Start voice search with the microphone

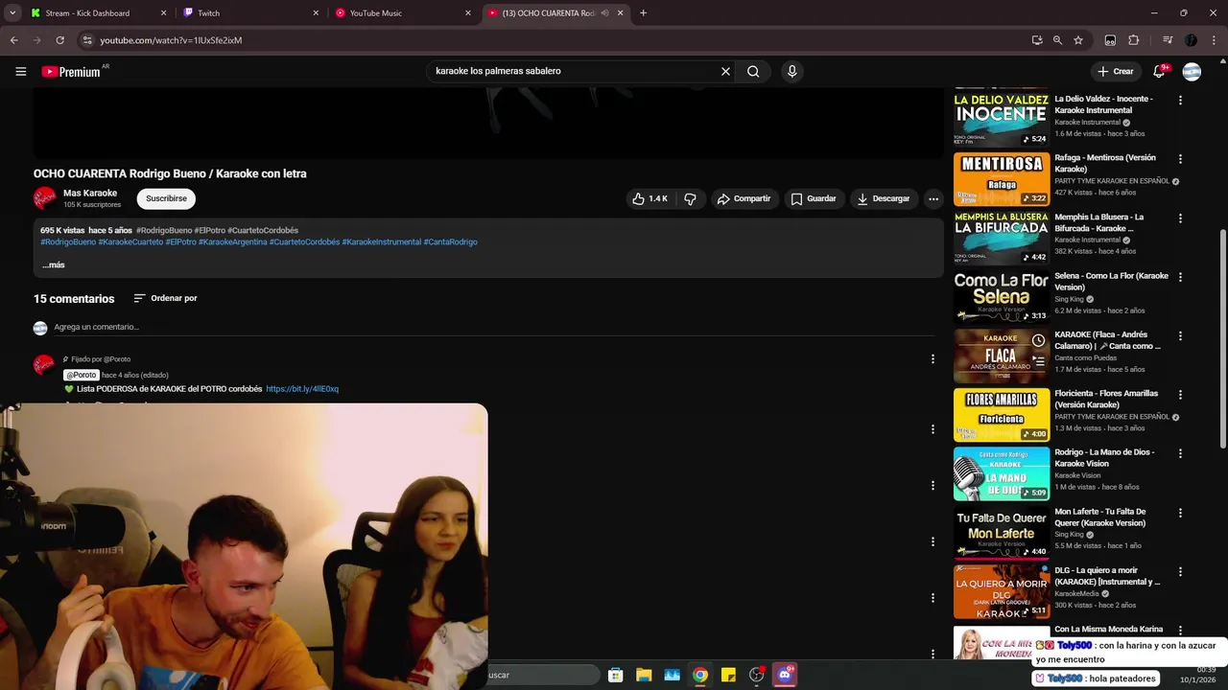pyautogui.click(x=791, y=71)
